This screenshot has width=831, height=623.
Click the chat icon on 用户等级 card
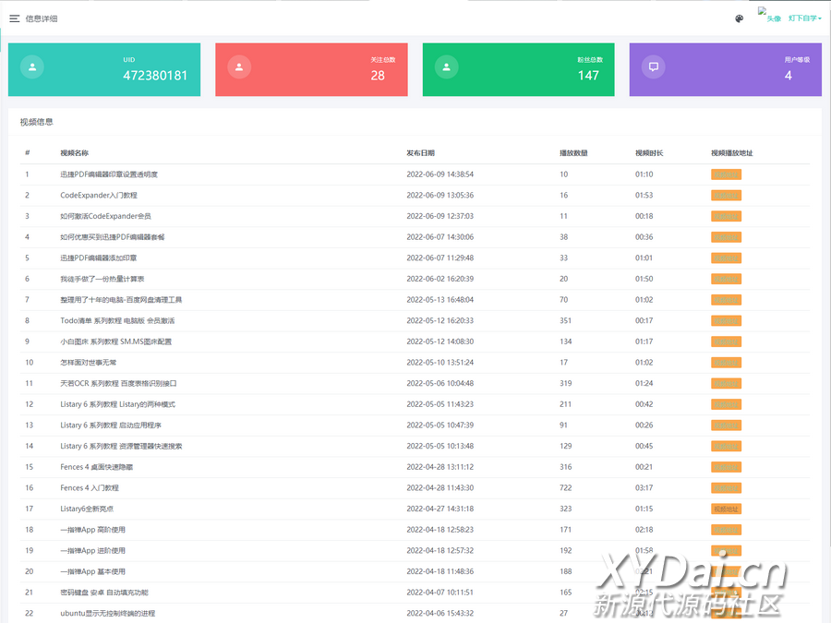(x=654, y=67)
